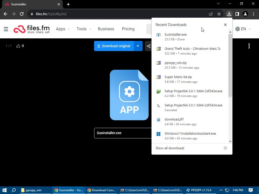259x194 pixels.
Task: Click the forward navigation arrow
Action: 14,14
